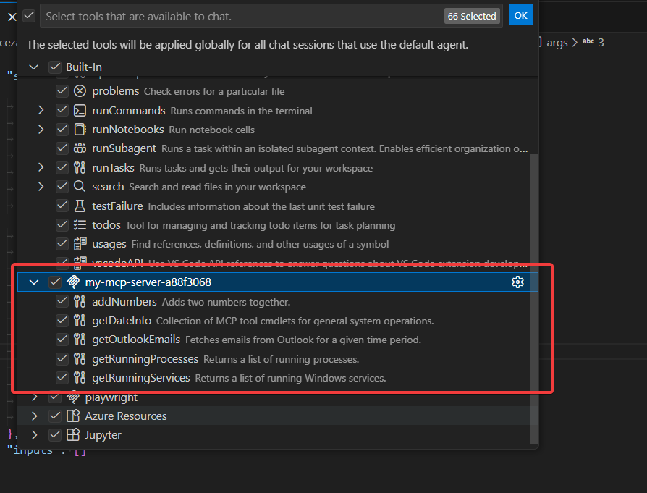The image size is (647, 493).
Task: Click the testFailure beaker icon
Action: [x=80, y=206]
